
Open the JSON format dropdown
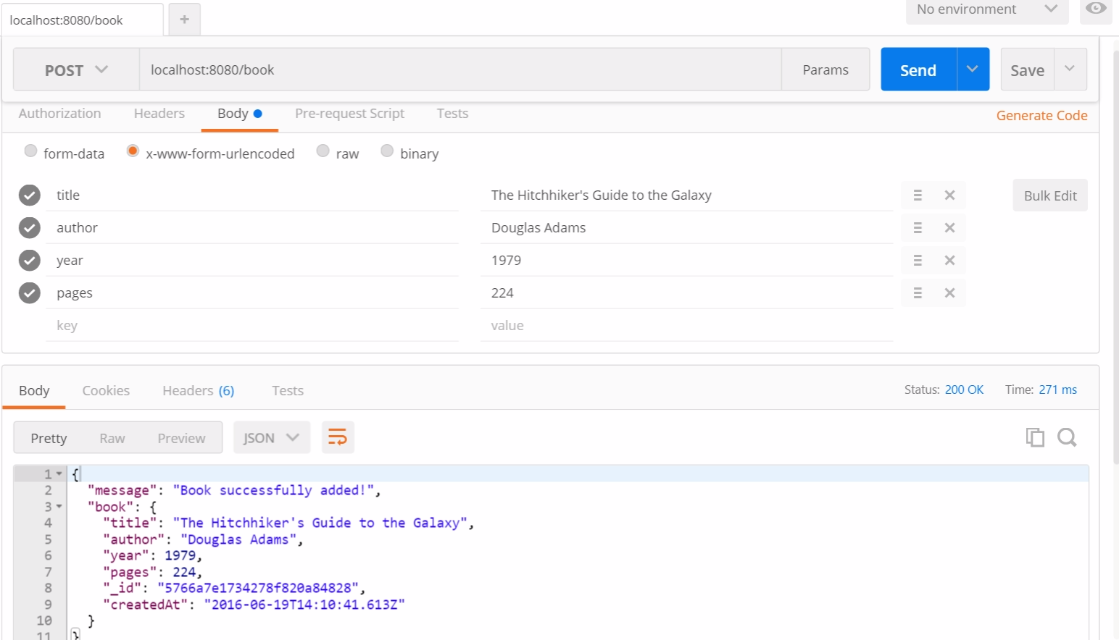[x=271, y=438]
